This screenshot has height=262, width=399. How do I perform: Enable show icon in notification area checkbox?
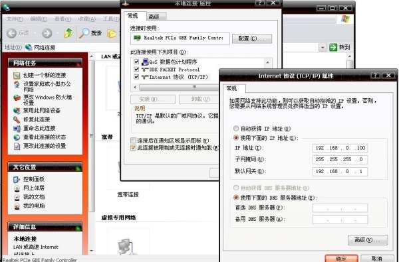[x=134, y=141]
